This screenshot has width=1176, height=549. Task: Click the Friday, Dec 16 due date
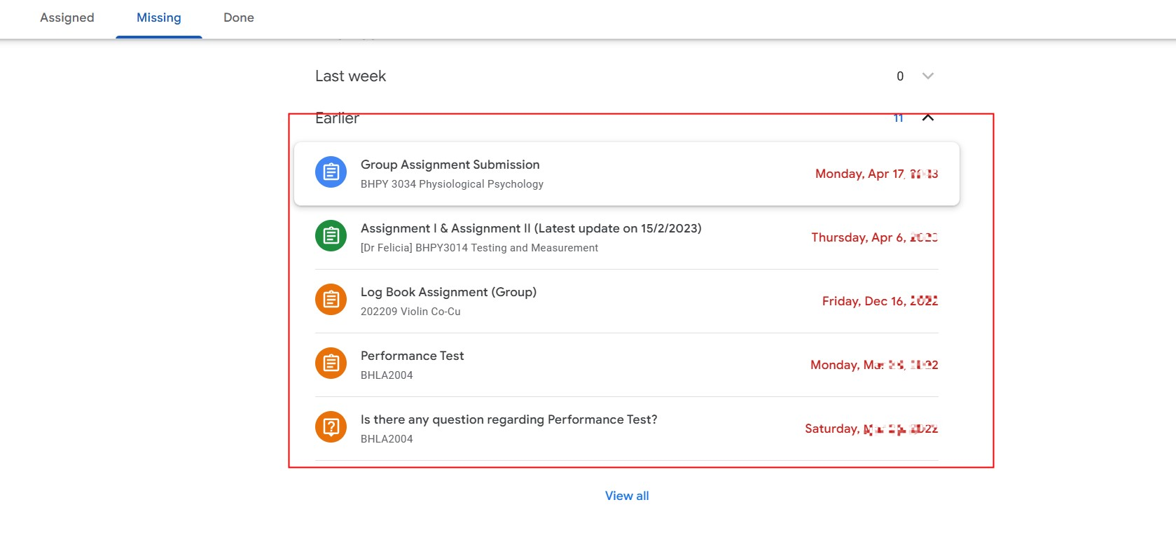[x=880, y=301]
